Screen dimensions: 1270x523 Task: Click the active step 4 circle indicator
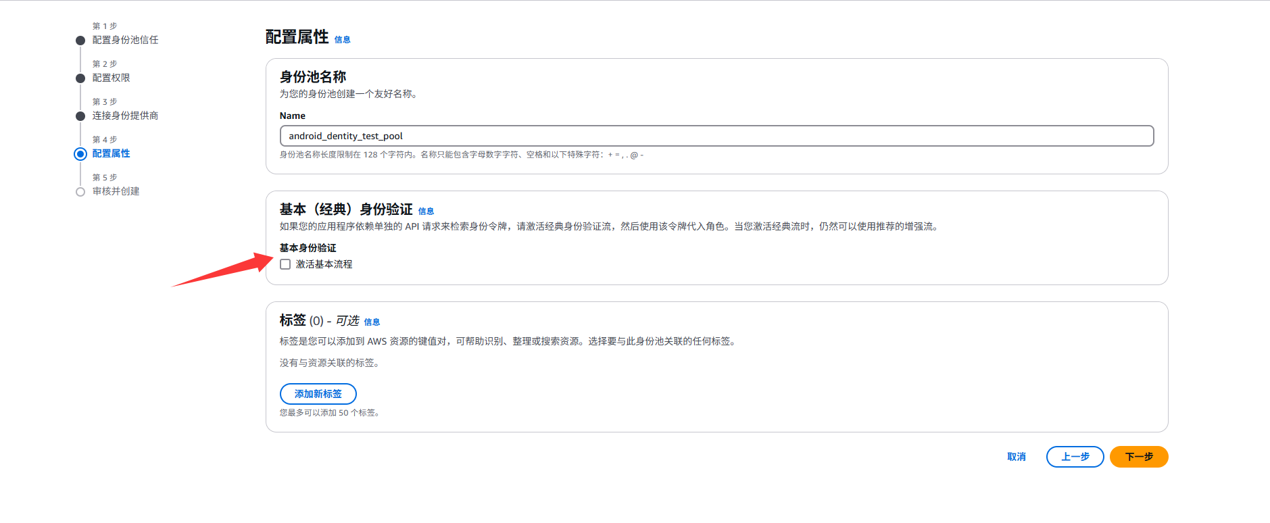pyautogui.click(x=80, y=154)
